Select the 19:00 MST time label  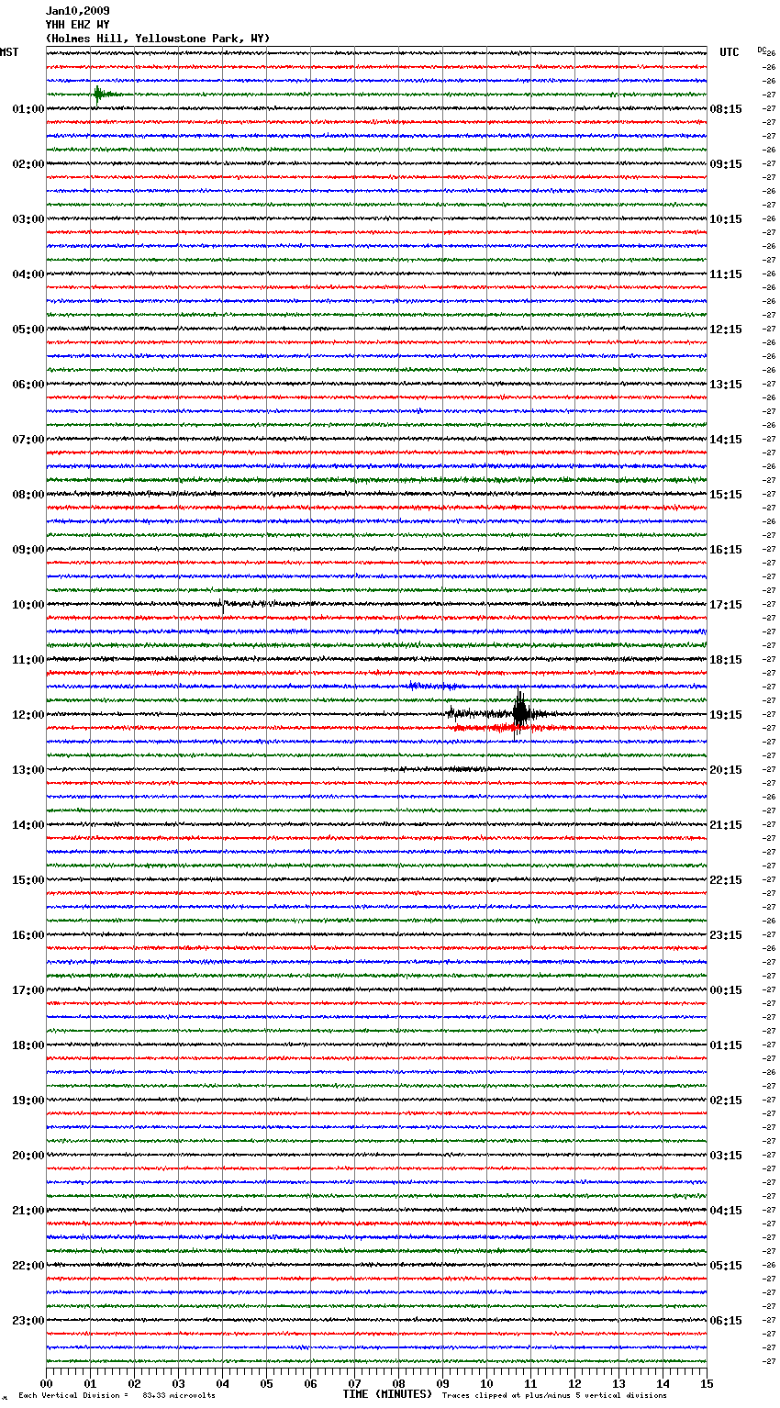28,1101
